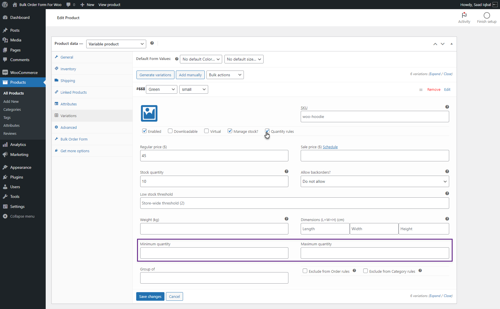
Task: Click the Plugins plug icon
Action: click(x=5, y=177)
